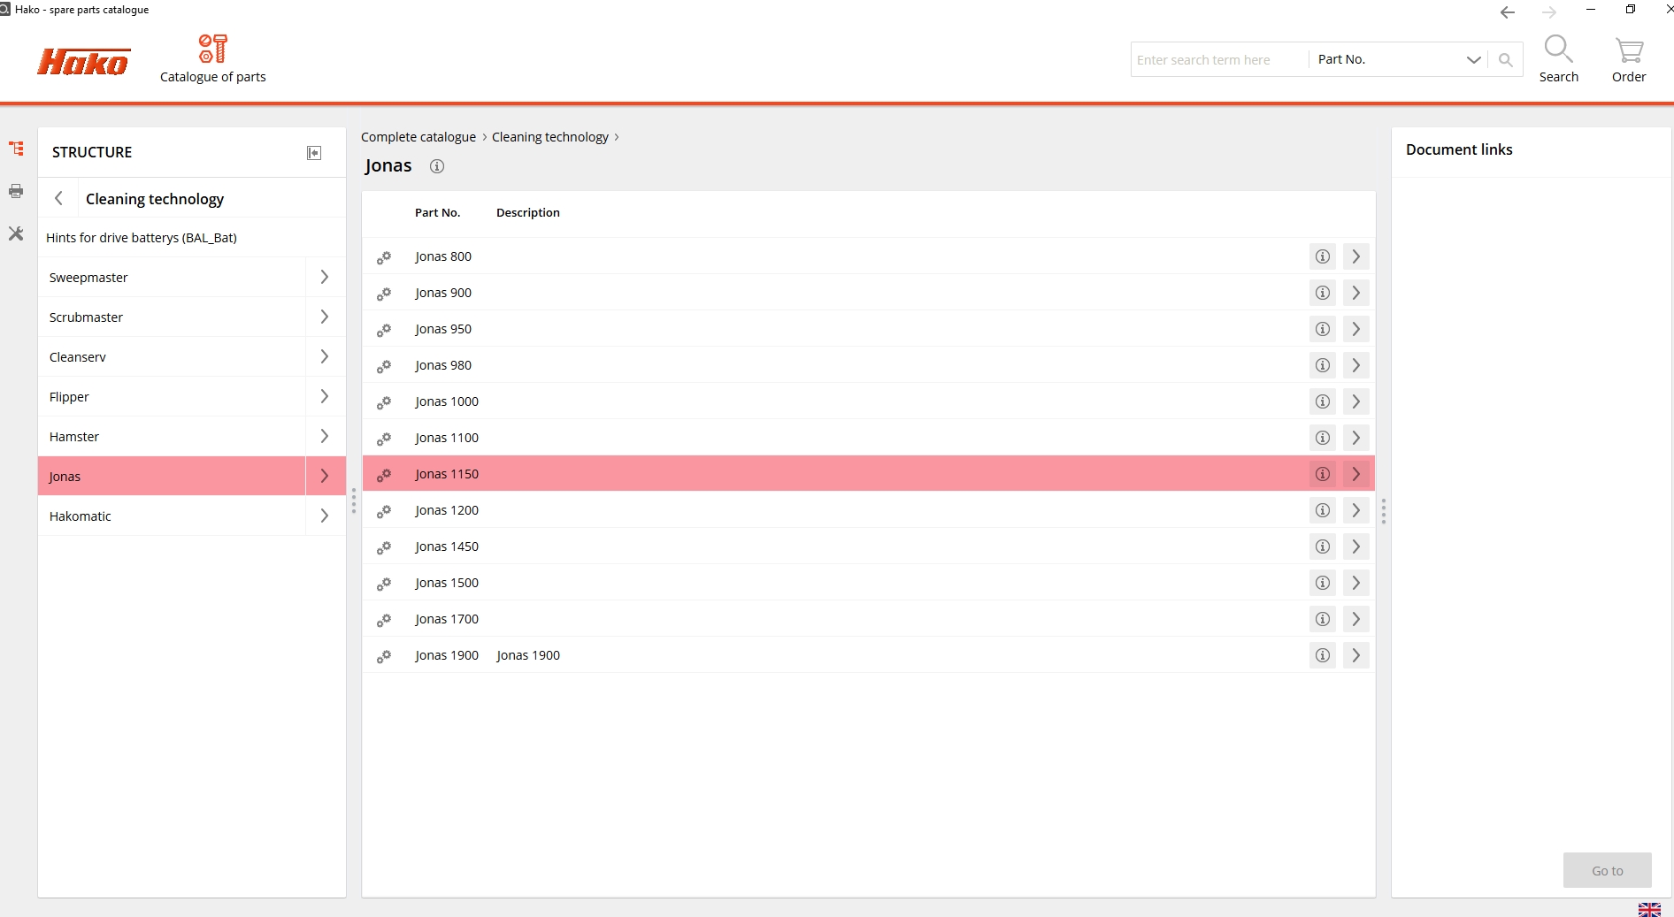Viewport: 1674px width, 917px height.
Task: Focus the search term input field
Action: 1219,59
